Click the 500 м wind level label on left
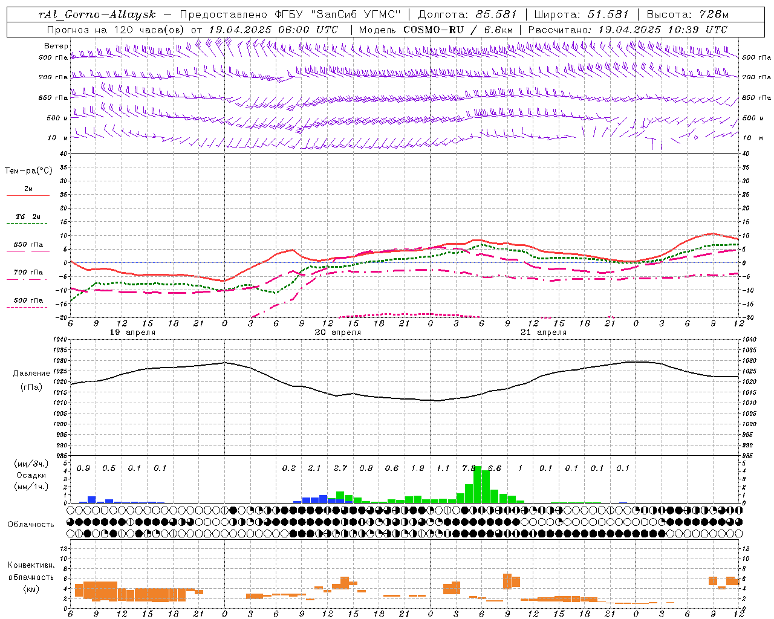 tap(57, 118)
